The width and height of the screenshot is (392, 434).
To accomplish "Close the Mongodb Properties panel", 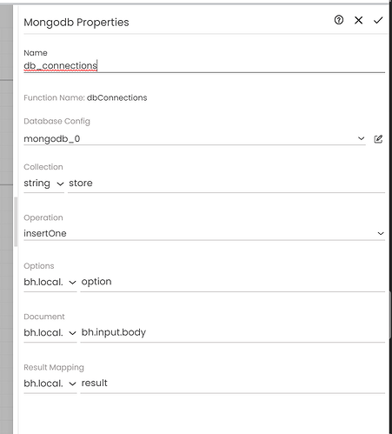I will [358, 20].
